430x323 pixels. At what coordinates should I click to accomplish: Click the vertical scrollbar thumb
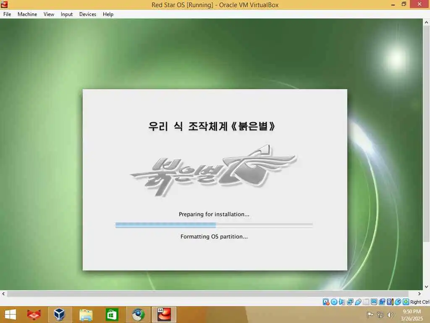(x=426, y=134)
